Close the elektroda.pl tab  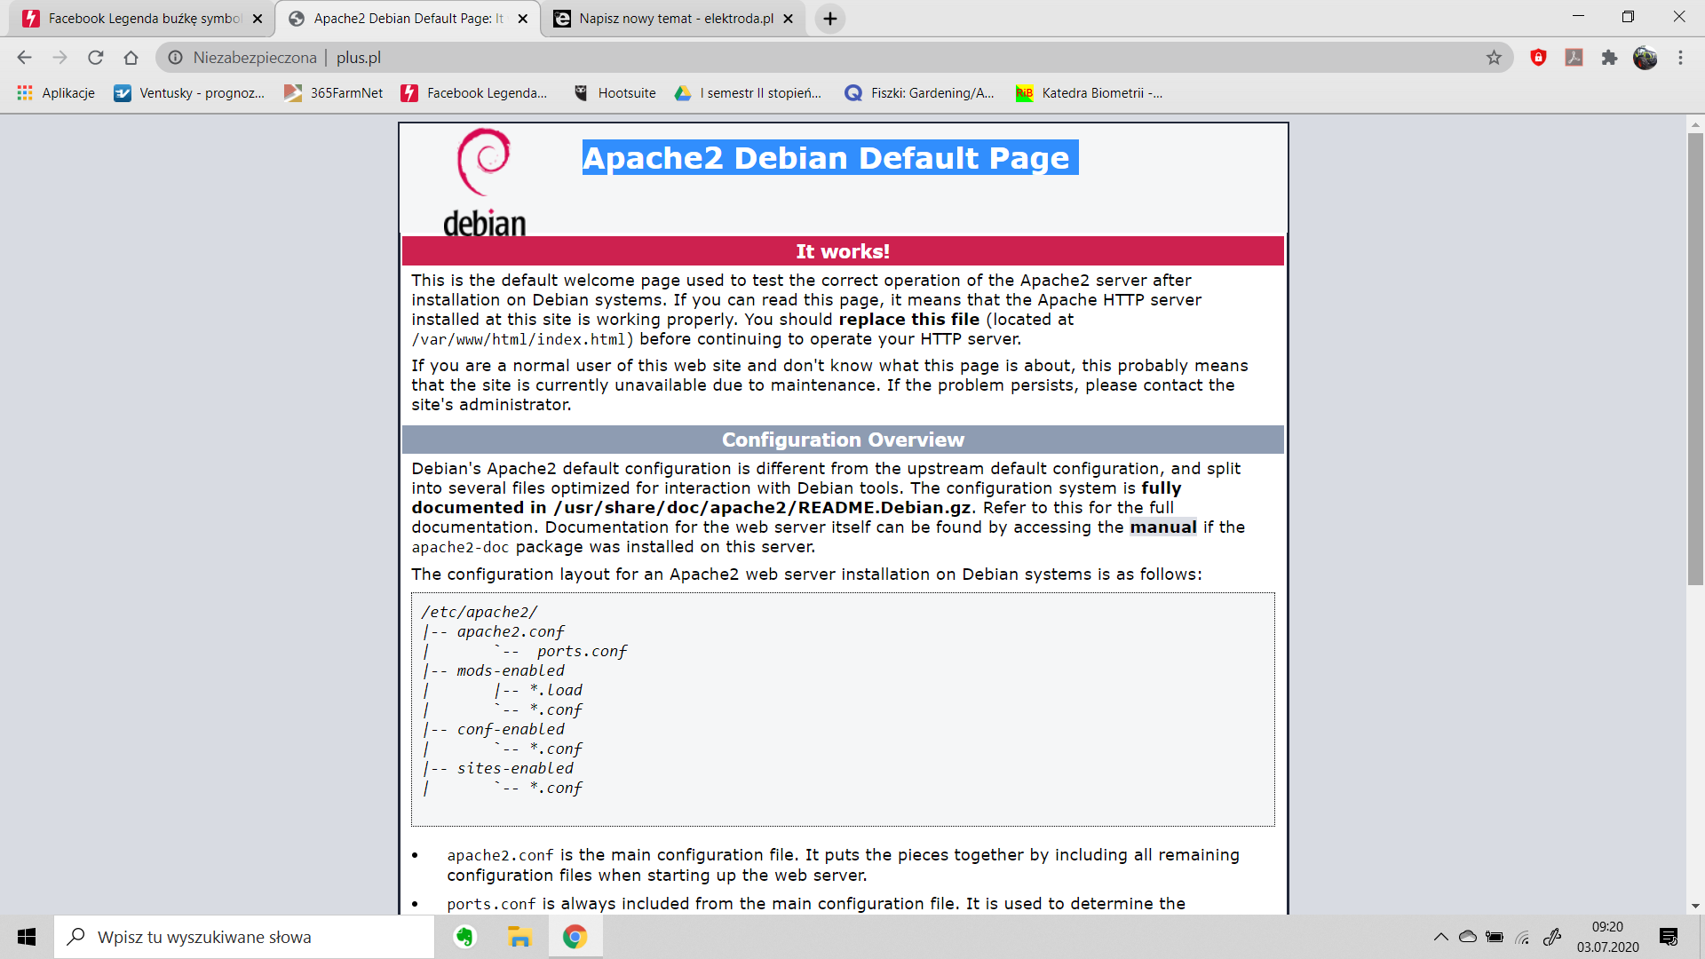coord(788,19)
